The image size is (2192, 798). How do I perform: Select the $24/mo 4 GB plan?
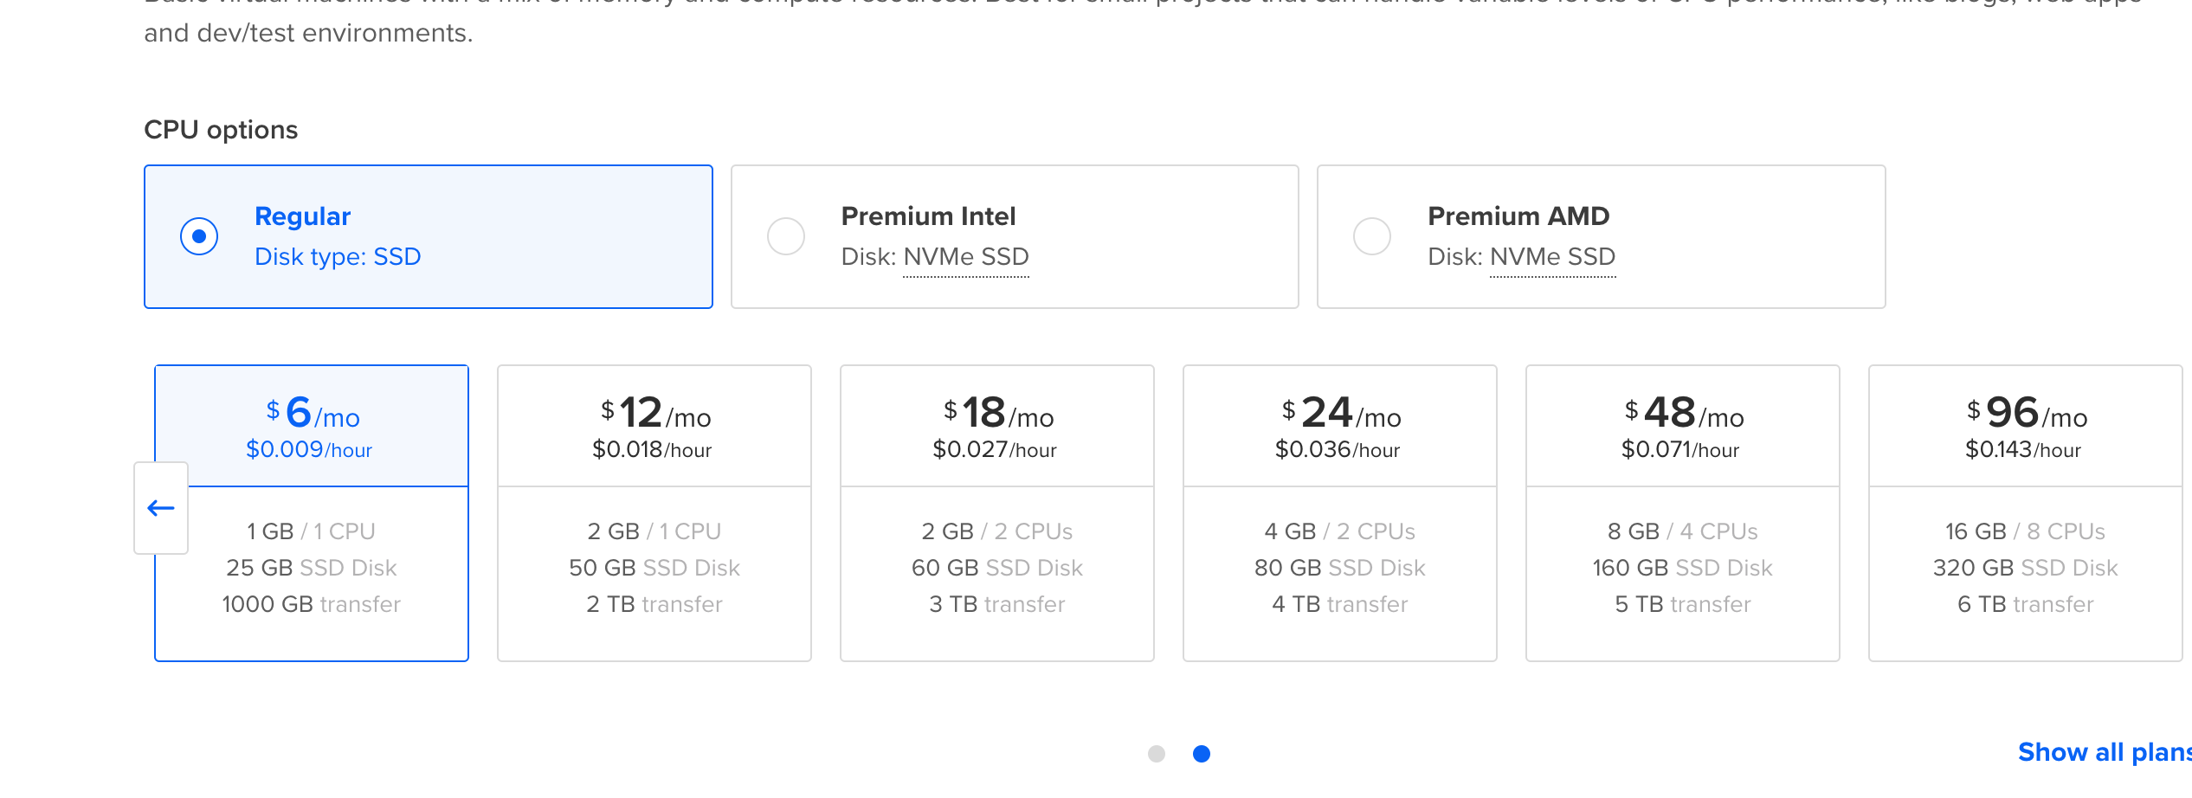1339,512
